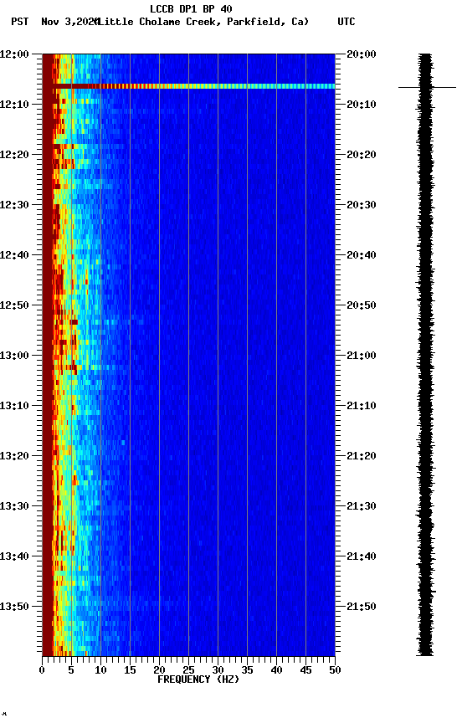Viewport: 462px width, 723px height.
Task: Click the '13:40' PST time label
Action: click(14, 556)
